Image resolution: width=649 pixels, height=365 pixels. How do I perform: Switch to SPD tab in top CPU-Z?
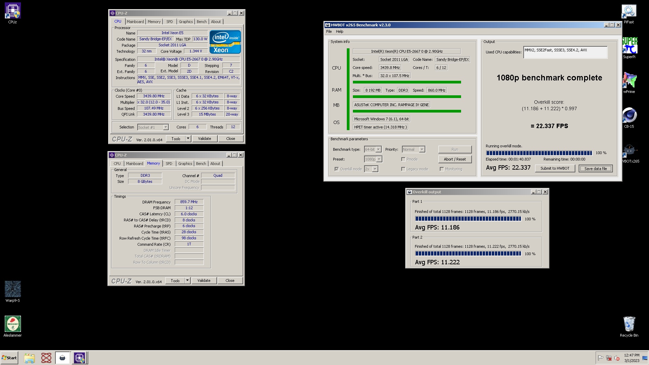click(x=170, y=22)
